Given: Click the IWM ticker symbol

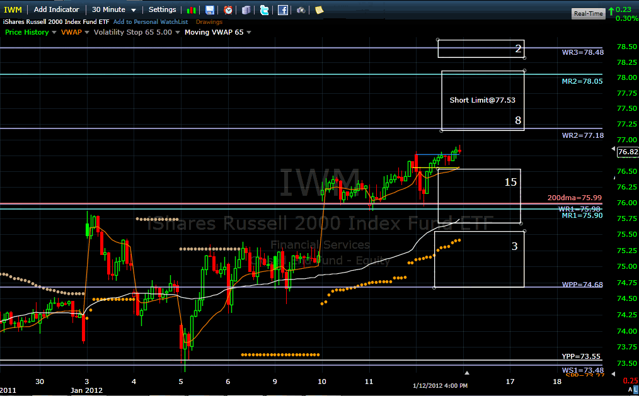Looking at the screenshot, I should click(x=13, y=10).
